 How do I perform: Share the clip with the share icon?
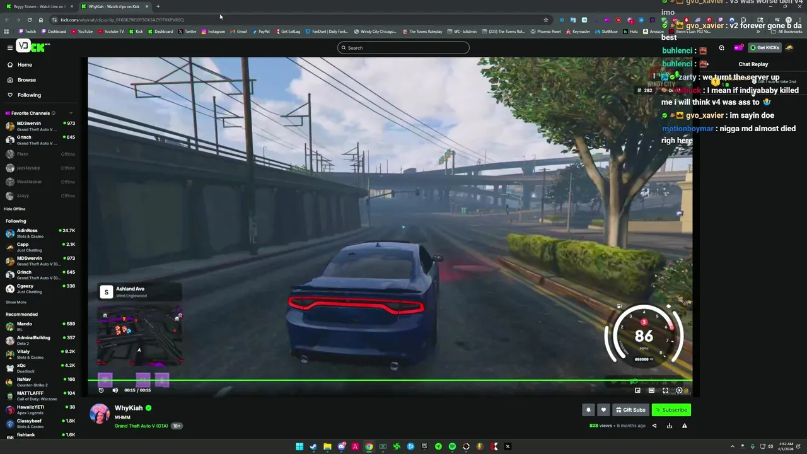pyautogui.click(x=654, y=426)
